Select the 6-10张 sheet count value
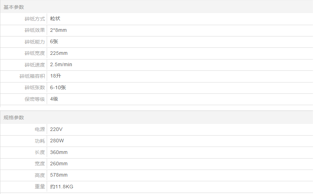This screenshot has width=314, height=194. click(x=58, y=87)
